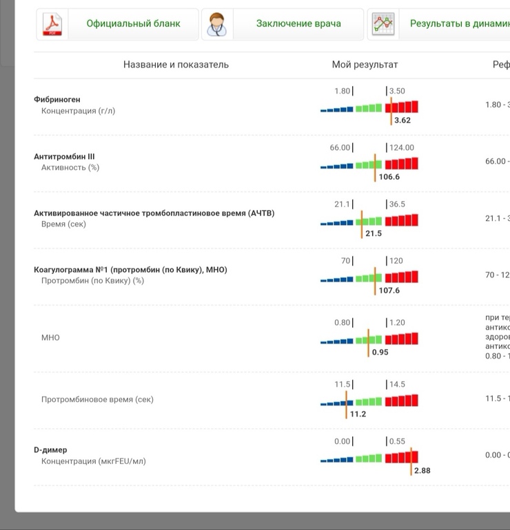This screenshot has width=510, height=530.
Task: Open the Официальный бланк button
Action: click(133, 24)
